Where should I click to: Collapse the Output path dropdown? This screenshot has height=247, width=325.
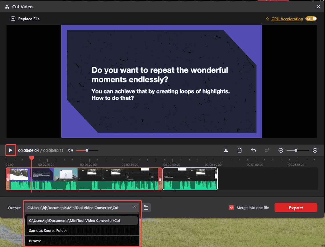(x=135, y=207)
